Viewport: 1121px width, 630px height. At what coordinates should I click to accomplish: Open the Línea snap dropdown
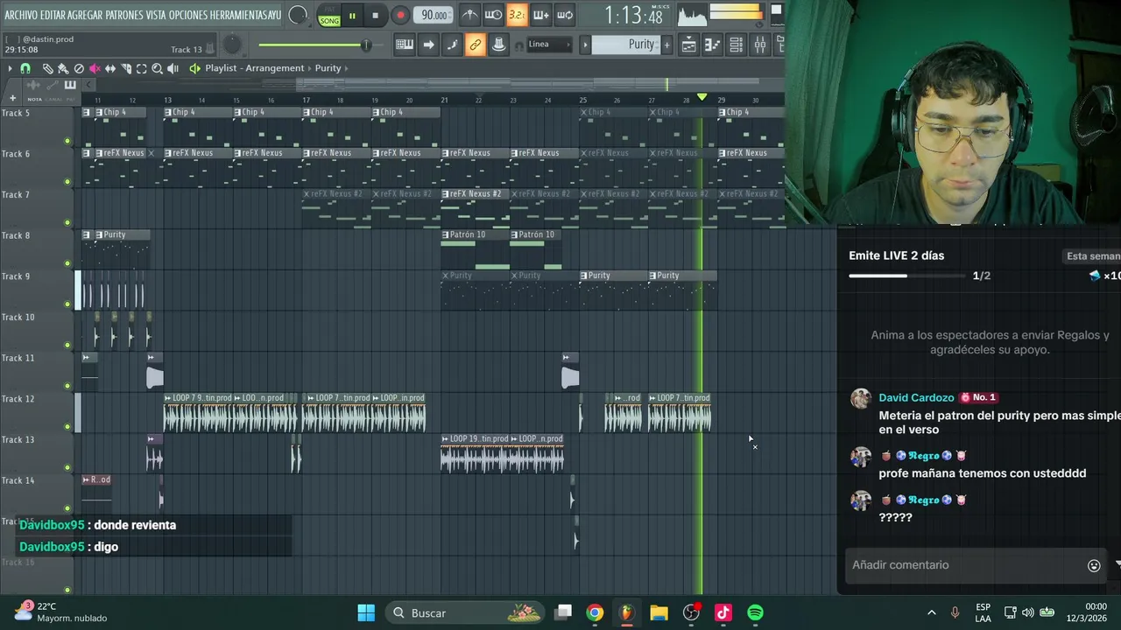coord(549,45)
